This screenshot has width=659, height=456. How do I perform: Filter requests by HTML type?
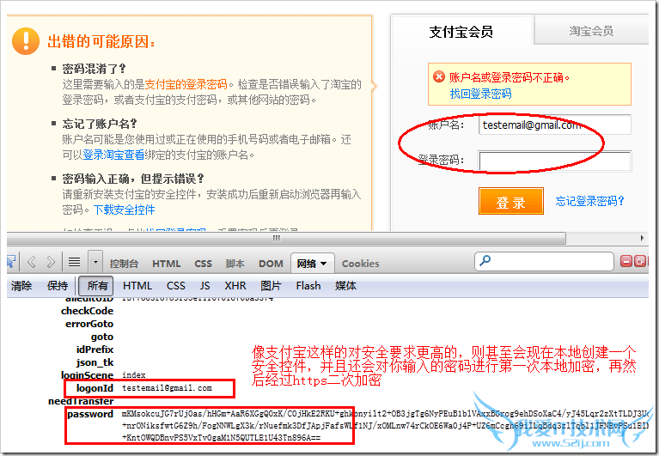pyautogui.click(x=137, y=286)
